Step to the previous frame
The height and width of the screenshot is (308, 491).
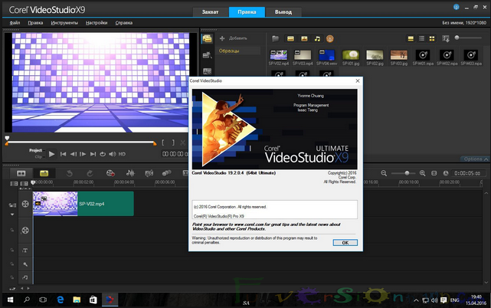click(x=73, y=154)
